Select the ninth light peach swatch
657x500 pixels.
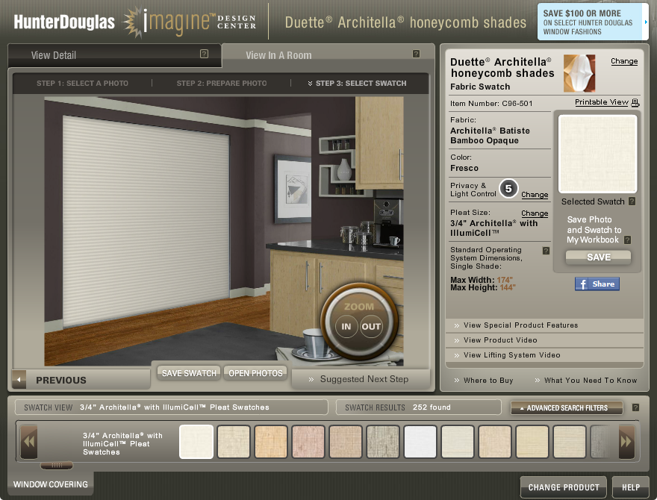click(x=495, y=442)
